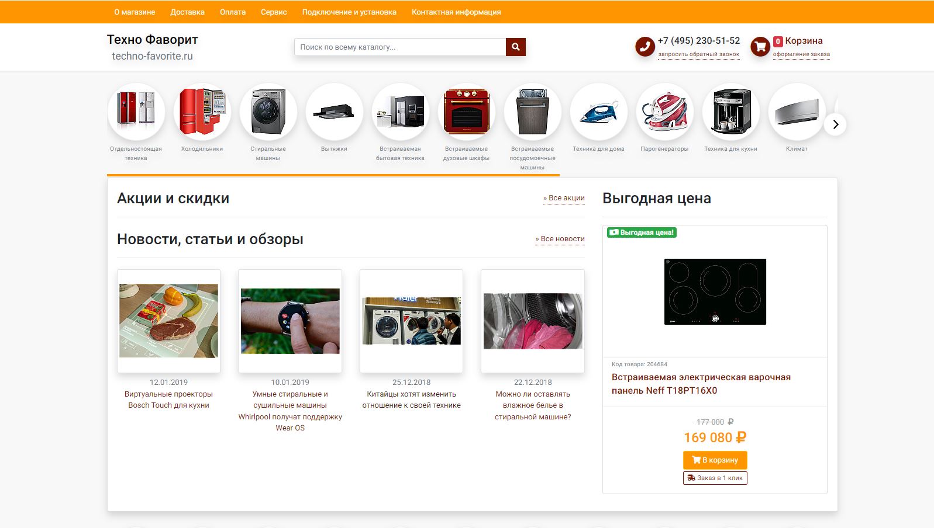
Task: Open the Стиральные машины category icon
Action: click(x=268, y=112)
